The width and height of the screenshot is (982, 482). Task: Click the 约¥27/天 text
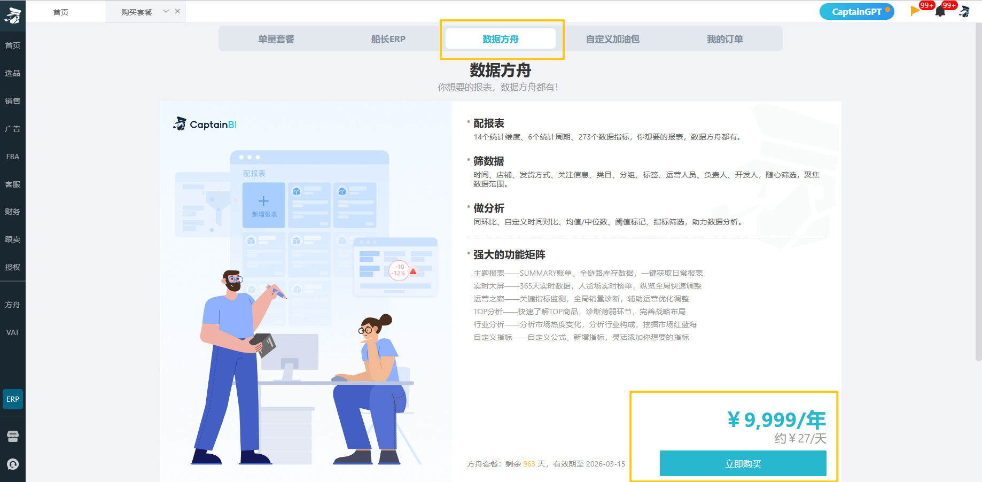click(x=801, y=439)
